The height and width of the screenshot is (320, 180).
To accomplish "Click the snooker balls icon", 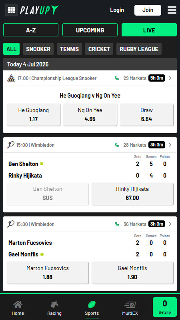I will (x=11, y=78).
